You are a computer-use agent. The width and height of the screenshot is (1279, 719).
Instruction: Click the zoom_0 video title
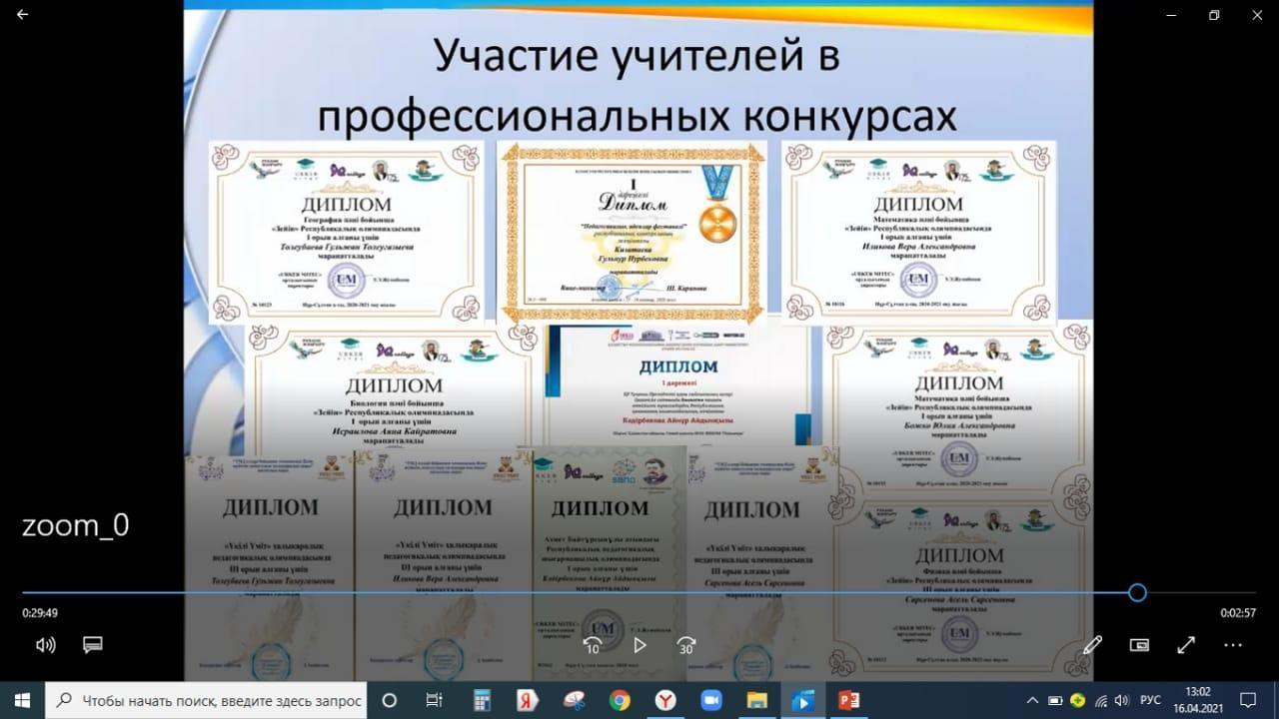coord(76,526)
